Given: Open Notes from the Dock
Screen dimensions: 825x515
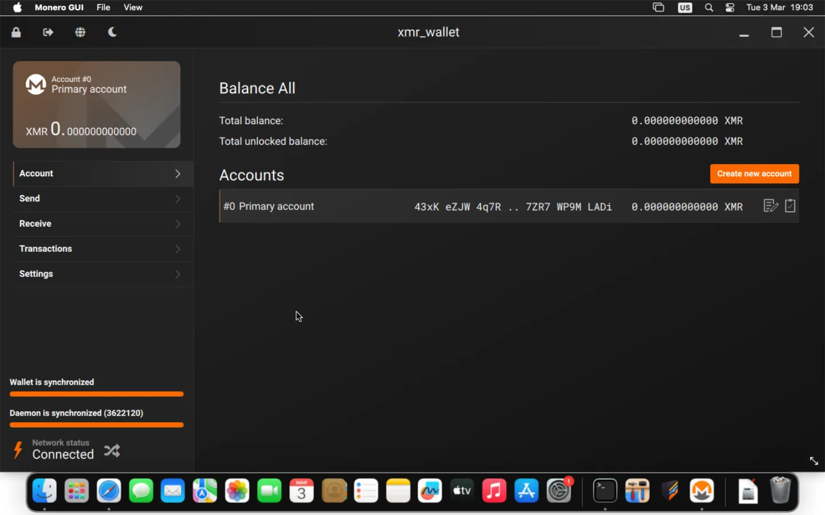Looking at the screenshot, I should pos(398,491).
